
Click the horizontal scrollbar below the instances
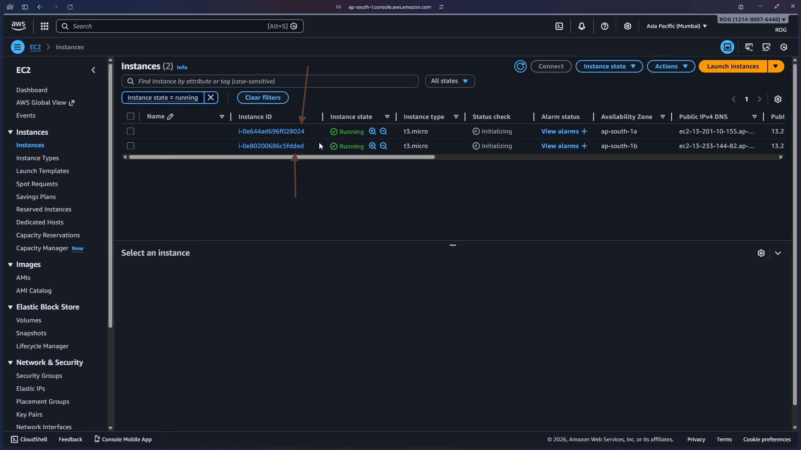282,157
